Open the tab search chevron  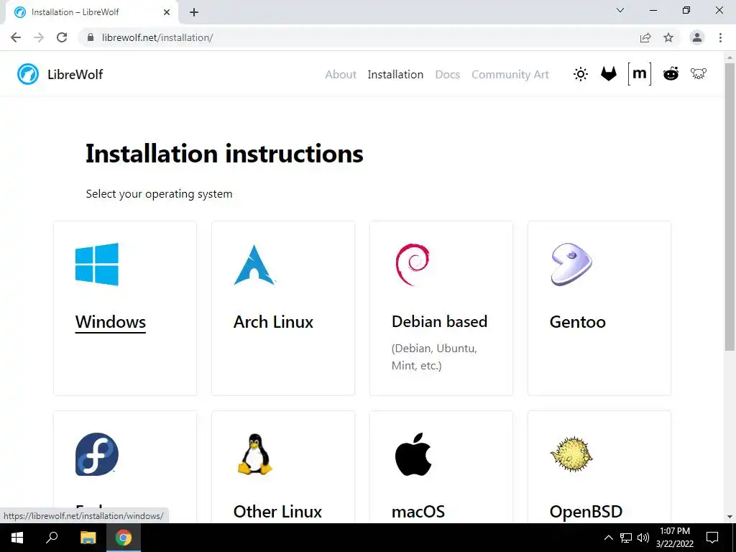point(620,10)
